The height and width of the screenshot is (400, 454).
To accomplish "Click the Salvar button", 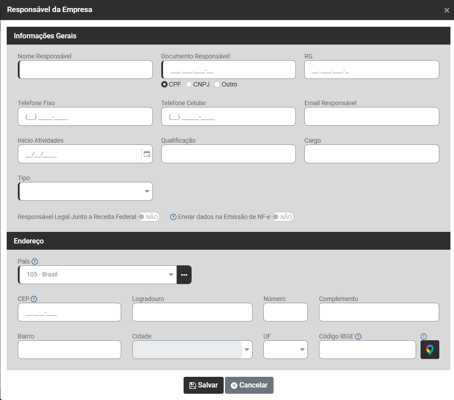I will 203,385.
